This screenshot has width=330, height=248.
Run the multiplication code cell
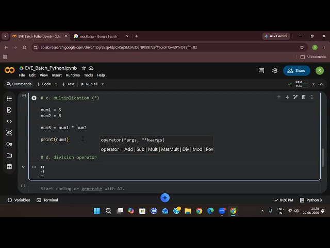tap(34, 98)
